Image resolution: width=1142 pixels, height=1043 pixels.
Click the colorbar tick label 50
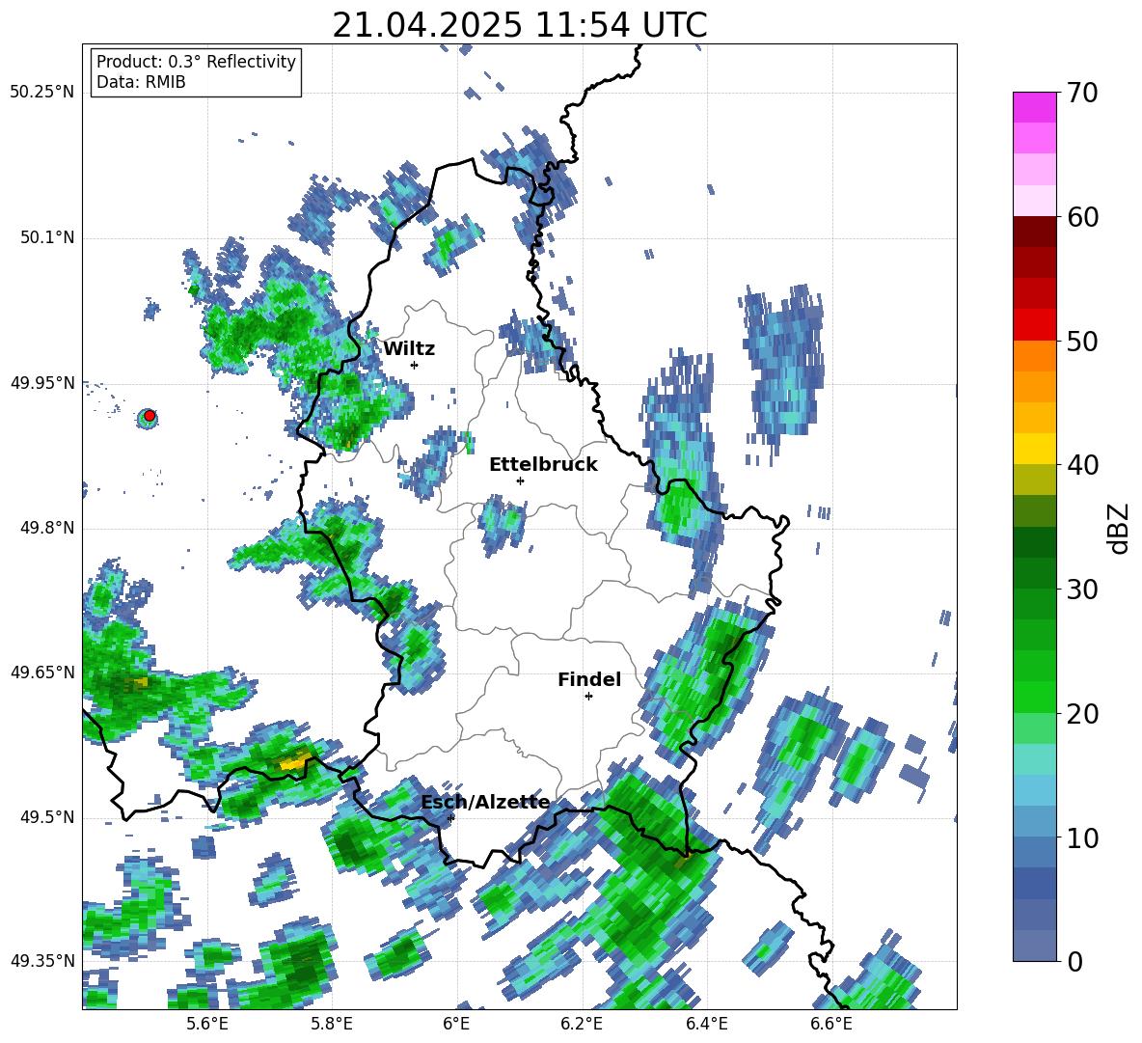[x=1083, y=342]
